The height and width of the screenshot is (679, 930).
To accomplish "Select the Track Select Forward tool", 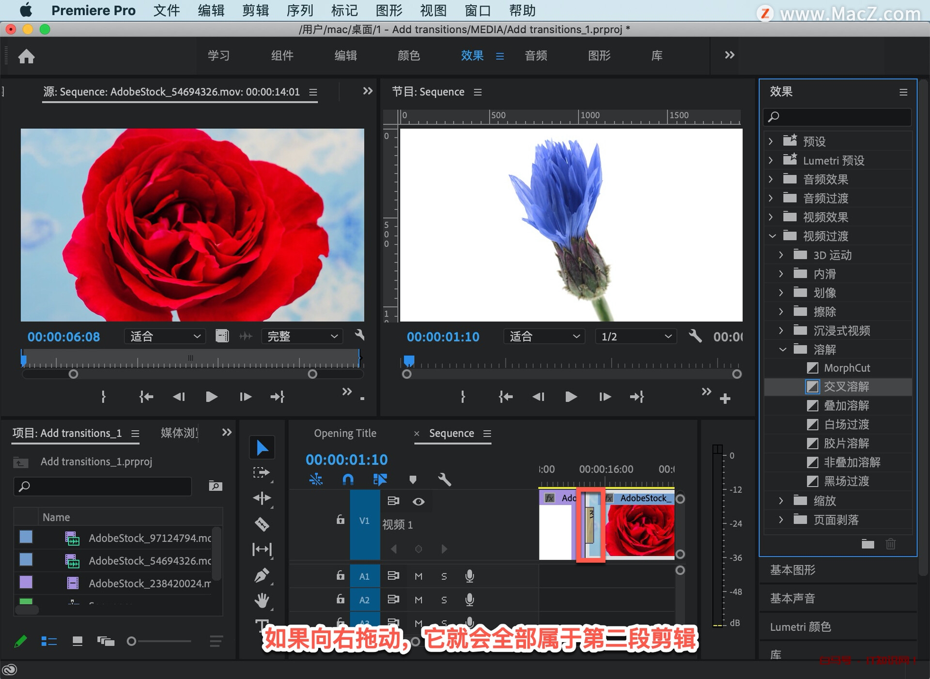I will (262, 473).
